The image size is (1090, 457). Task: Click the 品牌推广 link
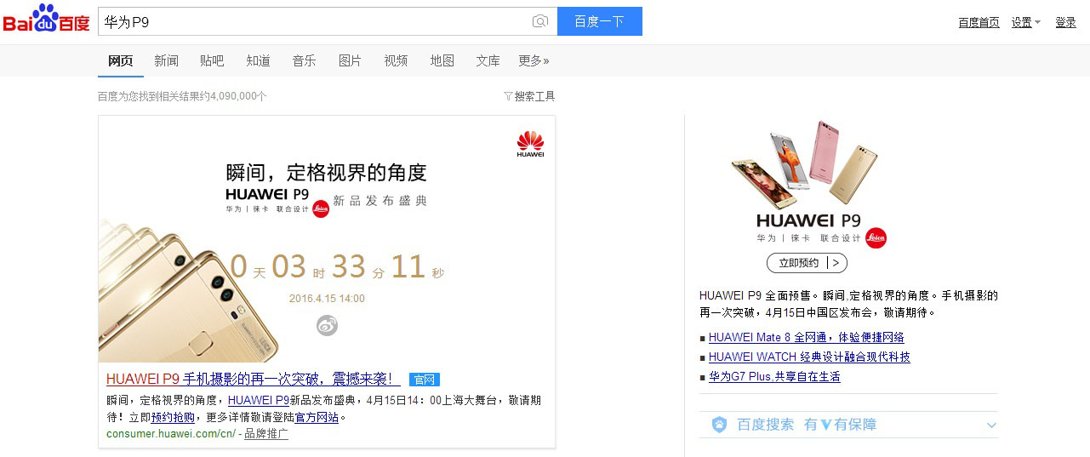pyautogui.click(x=266, y=434)
